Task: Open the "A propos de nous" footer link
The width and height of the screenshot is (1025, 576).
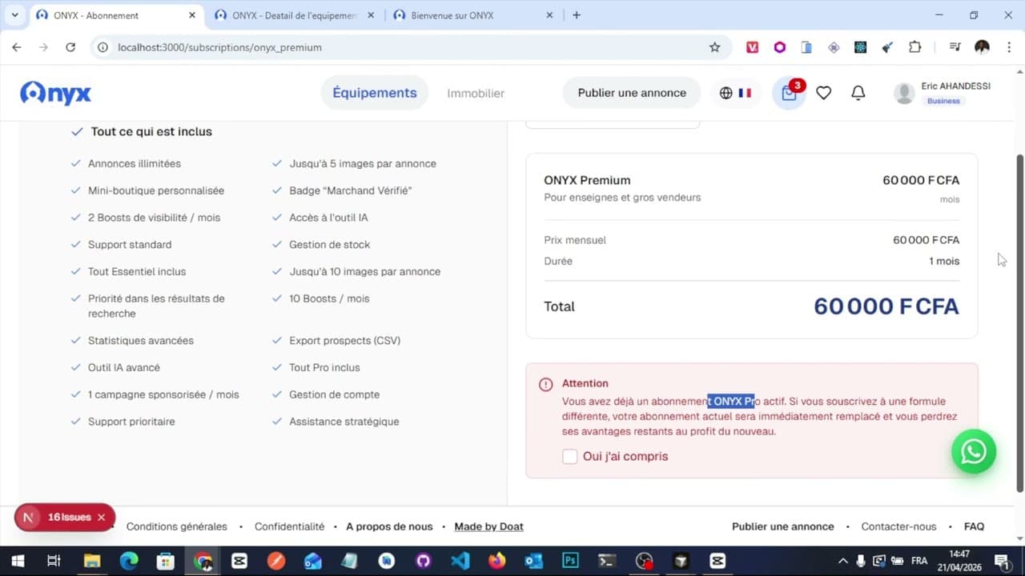Action: (x=389, y=526)
